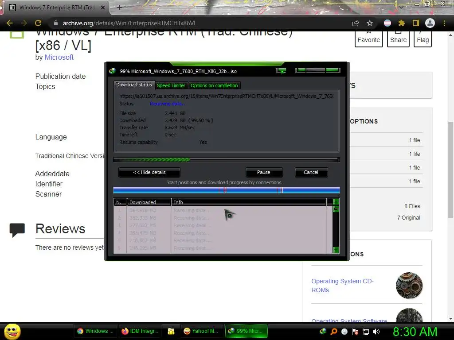Click the browser page vertical scrollbar
454x340 pixels.
[450, 170]
